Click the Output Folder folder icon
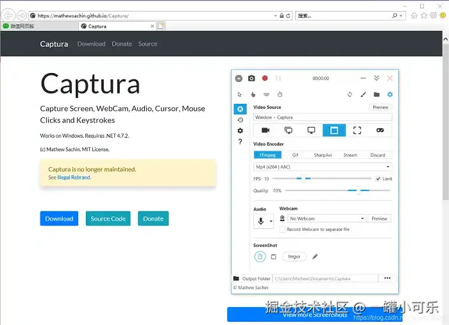449x325 pixels. pyautogui.click(x=236, y=278)
